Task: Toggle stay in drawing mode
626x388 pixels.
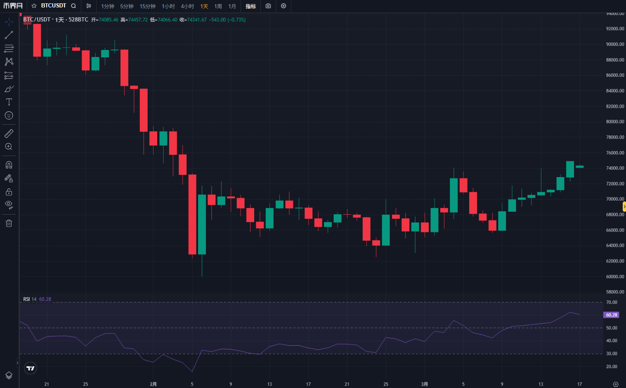Action: (x=9, y=178)
